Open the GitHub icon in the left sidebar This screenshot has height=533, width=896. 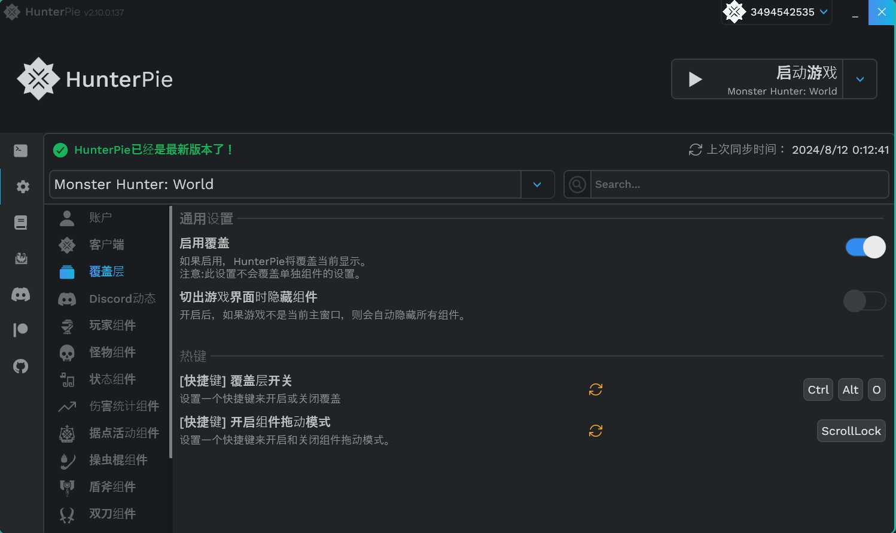21,366
